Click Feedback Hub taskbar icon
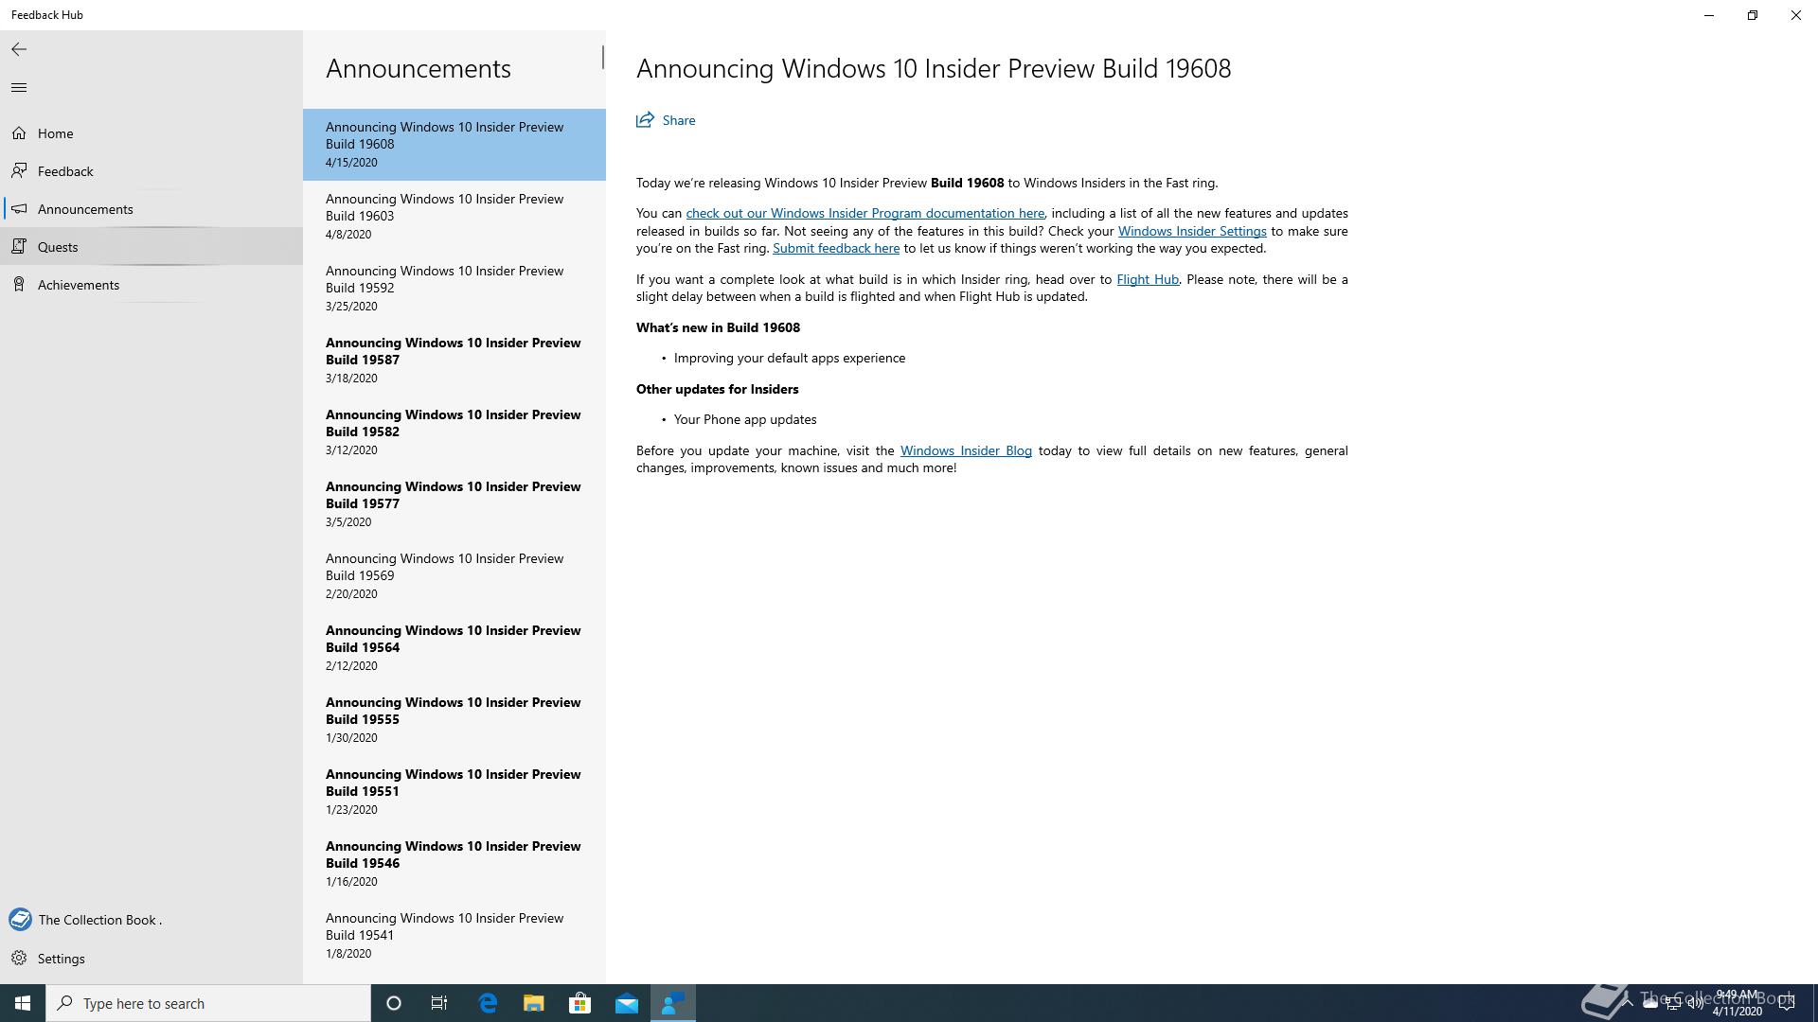 click(x=673, y=1003)
